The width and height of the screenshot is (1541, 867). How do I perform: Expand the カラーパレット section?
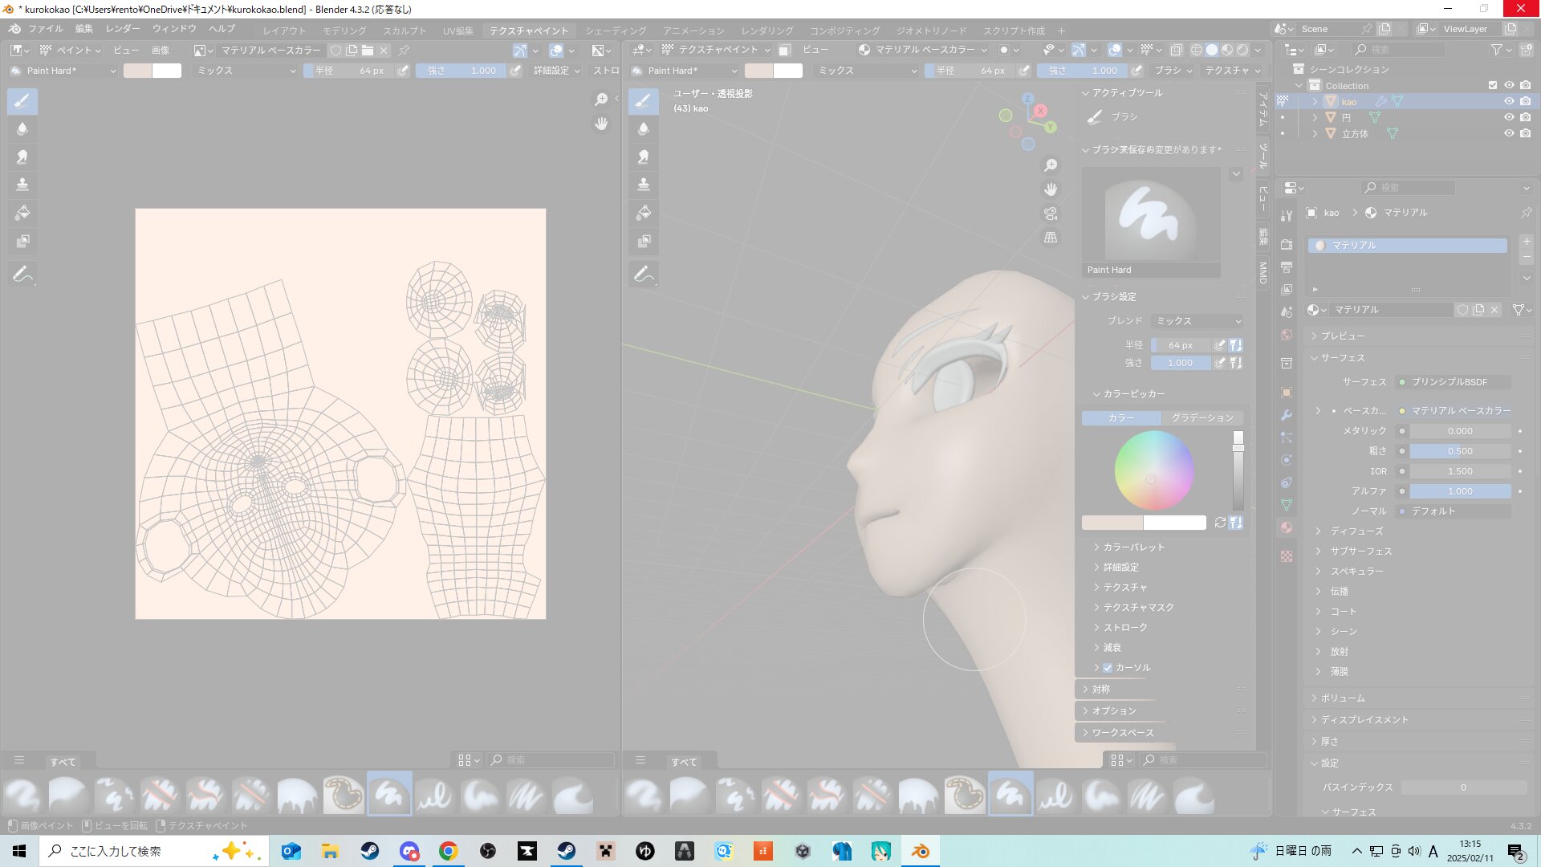point(1132,547)
